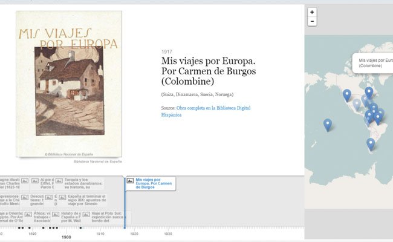393x242 pixels.
Task: Click image icon beside Viaje al Polo Sur
Action: 86,214
